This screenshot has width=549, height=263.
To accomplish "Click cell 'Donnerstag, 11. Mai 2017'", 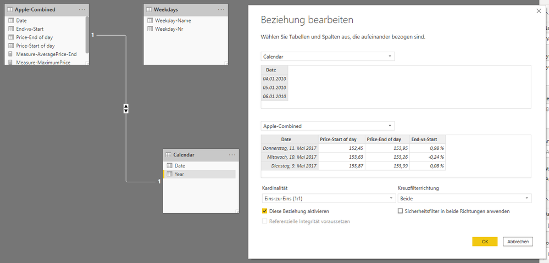I will pos(290,148).
